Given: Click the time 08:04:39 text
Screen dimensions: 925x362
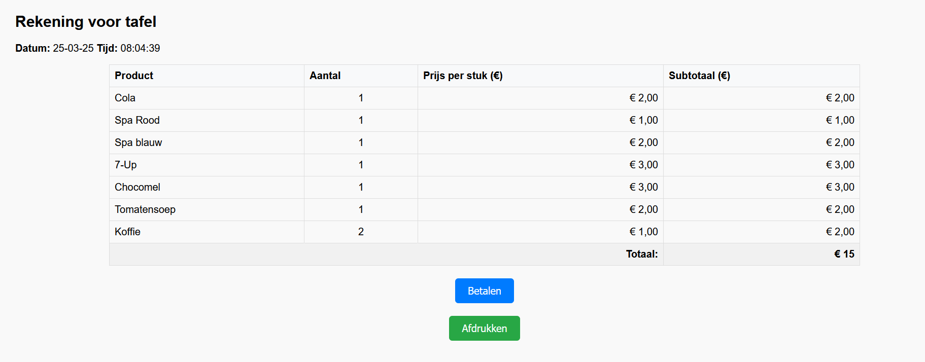Looking at the screenshot, I should coord(140,48).
